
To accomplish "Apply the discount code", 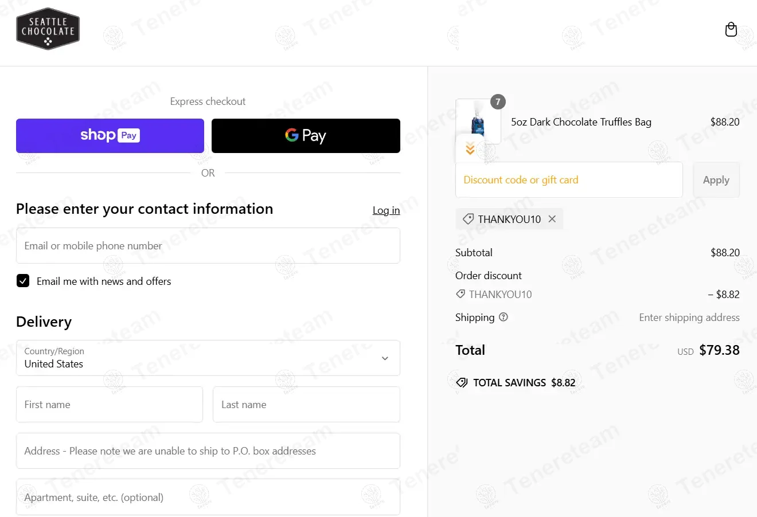I will [716, 180].
